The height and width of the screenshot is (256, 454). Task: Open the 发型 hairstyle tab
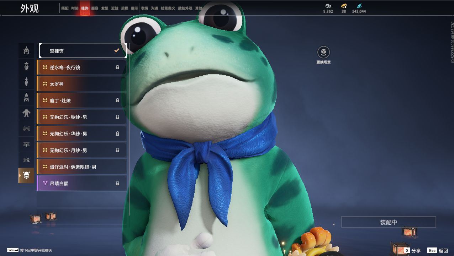[105, 8]
